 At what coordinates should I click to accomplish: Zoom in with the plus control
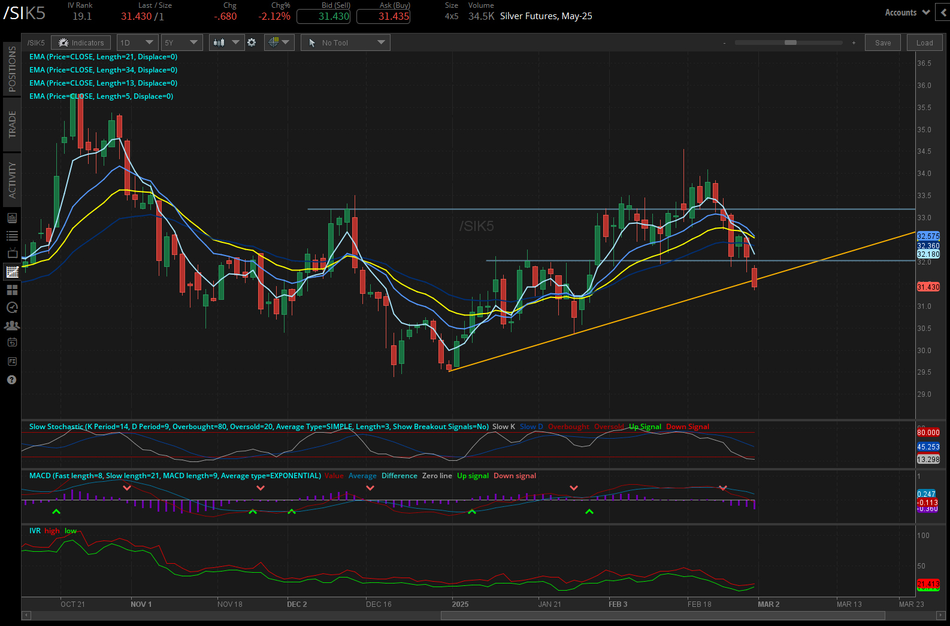coord(854,42)
